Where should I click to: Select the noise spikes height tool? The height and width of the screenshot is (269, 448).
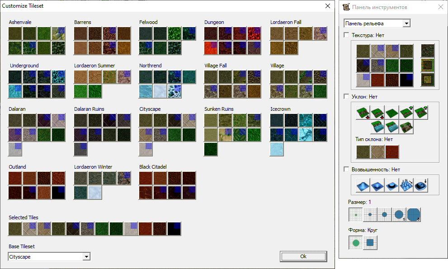pyautogui.click(x=406, y=185)
